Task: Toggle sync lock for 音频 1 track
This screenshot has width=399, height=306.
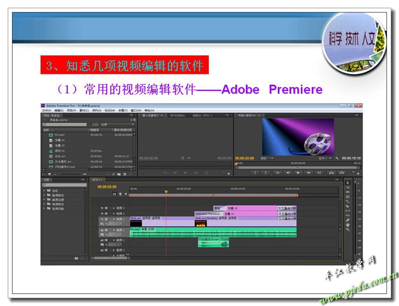Action: coord(106,230)
